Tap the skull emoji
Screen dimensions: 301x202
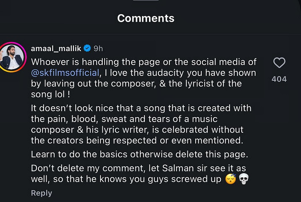click(x=244, y=179)
